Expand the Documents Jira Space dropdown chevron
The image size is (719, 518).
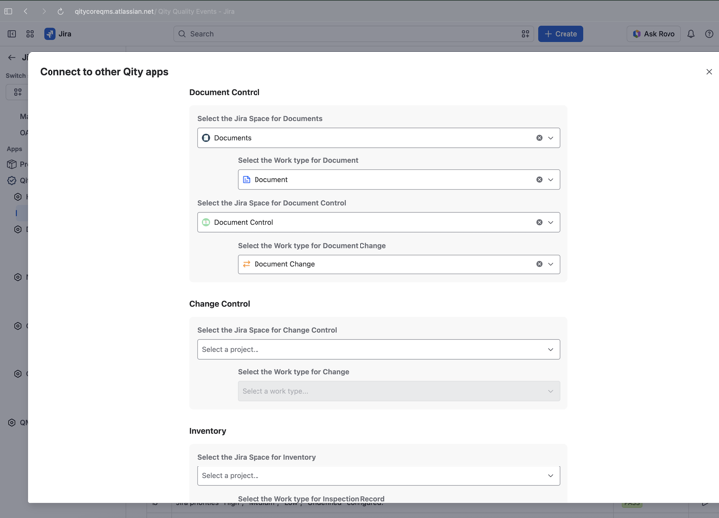[551, 138]
